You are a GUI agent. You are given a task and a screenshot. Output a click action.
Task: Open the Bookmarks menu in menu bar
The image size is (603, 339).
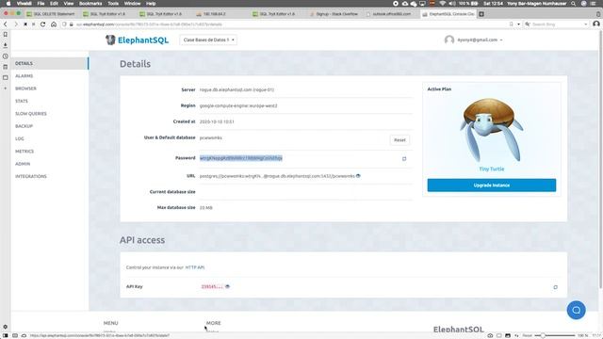coord(90,4)
